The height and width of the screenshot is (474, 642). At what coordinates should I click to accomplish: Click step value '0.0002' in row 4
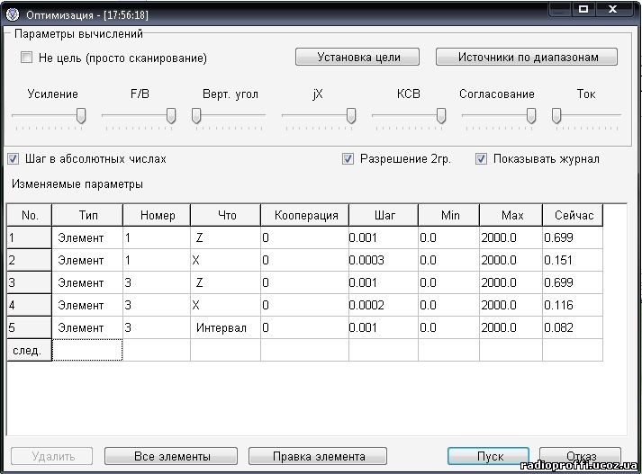(x=384, y=305)
